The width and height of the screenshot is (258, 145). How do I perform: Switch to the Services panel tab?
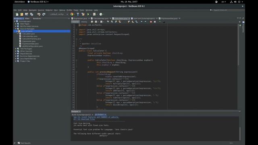(x=37, y=19)
